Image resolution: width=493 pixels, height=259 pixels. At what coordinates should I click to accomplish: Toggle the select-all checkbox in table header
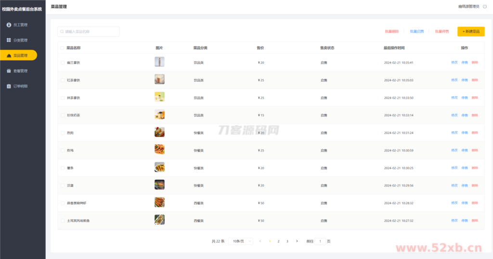[x=62, y=48]
